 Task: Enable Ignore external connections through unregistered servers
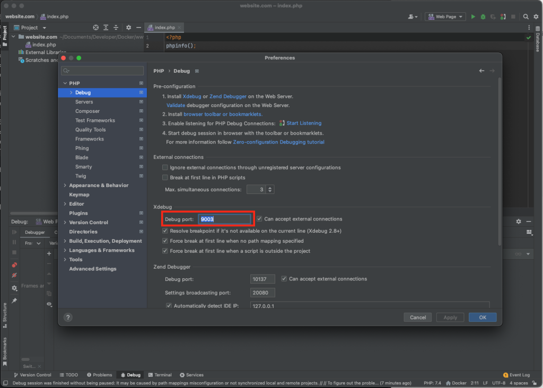click(165, 167)
